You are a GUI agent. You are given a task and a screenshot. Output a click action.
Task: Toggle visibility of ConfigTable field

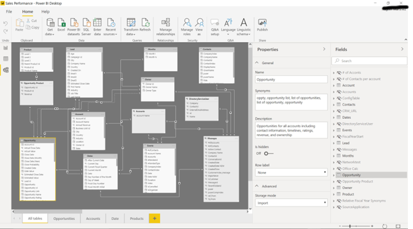[339, 98]
